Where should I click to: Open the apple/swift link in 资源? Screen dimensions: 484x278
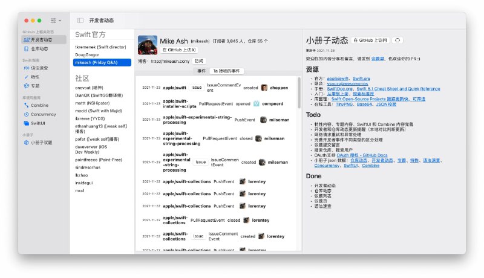[338, 79]
